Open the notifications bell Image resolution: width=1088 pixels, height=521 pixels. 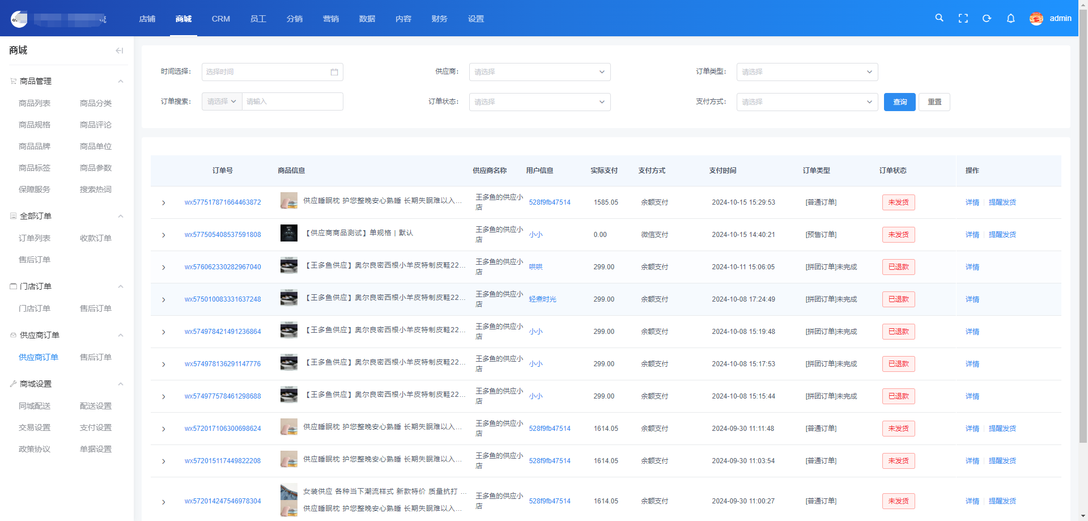1010,18
